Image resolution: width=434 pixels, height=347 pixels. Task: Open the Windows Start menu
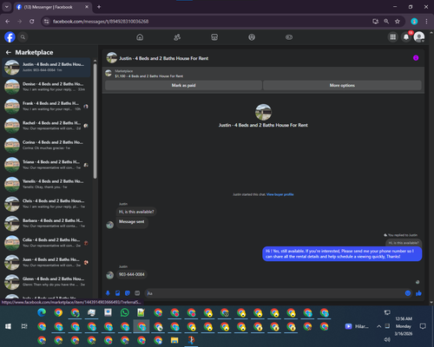click(x=8, y=326)
